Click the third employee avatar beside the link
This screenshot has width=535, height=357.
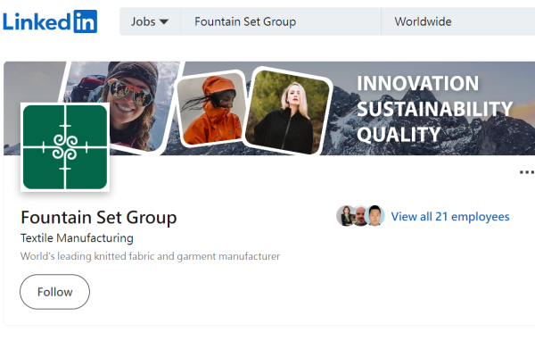(x=374, y=216)
